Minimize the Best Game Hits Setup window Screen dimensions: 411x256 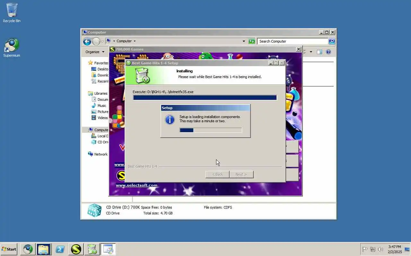(x=271, y=63)
